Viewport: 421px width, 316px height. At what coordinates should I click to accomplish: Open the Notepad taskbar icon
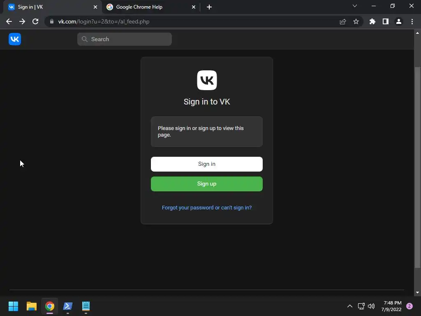[86, 306]
